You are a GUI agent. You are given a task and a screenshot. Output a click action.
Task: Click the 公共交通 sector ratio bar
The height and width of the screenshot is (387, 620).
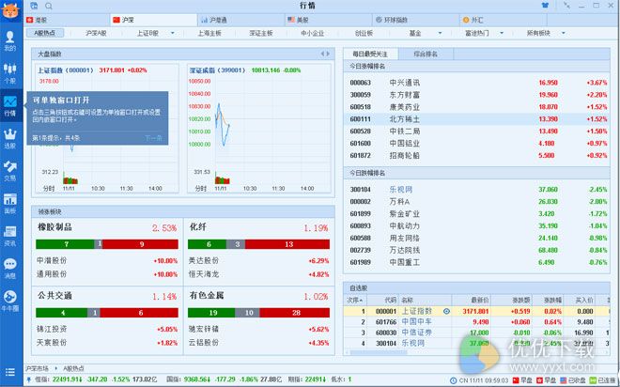(x=107, y=313)
